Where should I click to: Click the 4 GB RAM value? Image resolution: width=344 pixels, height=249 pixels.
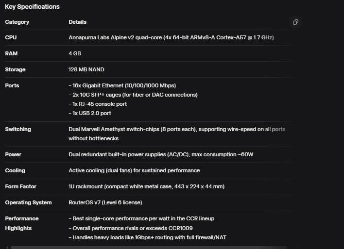point(74,53)
